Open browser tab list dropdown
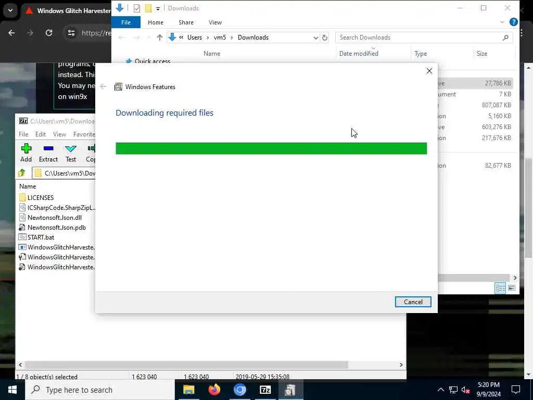Image resolution: width=533 pixels, height=400 pixels. pos(10,10)
